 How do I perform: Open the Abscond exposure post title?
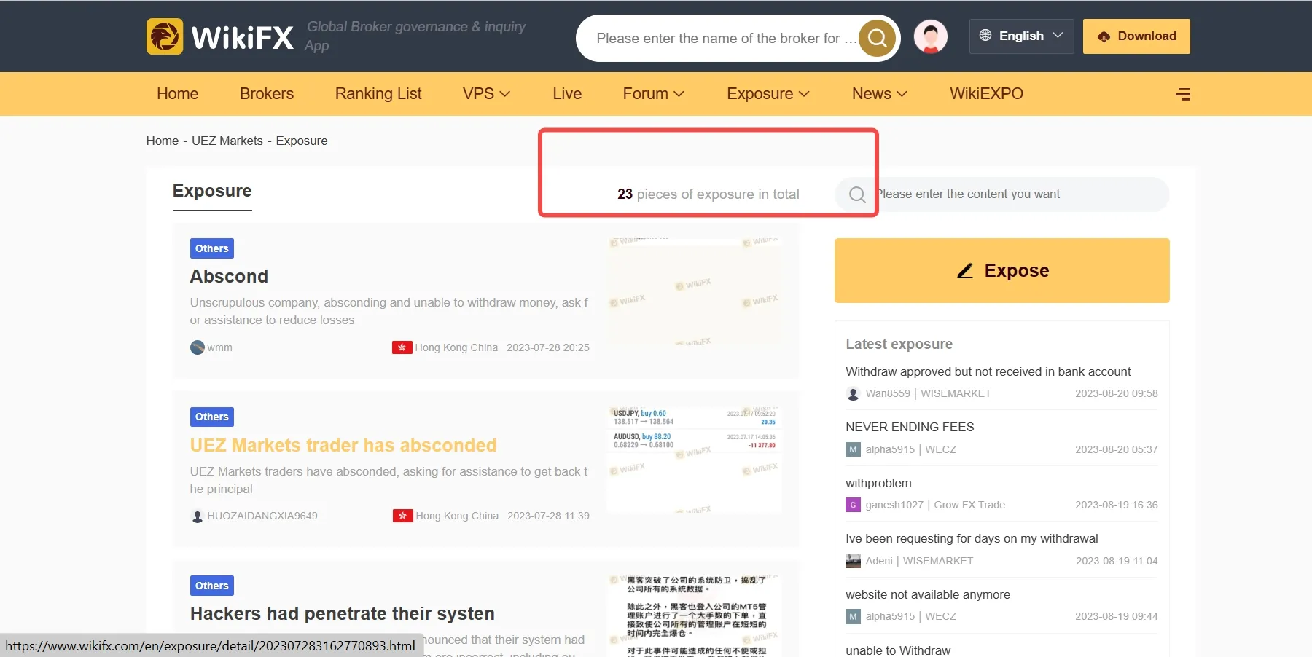click(229, 277)
